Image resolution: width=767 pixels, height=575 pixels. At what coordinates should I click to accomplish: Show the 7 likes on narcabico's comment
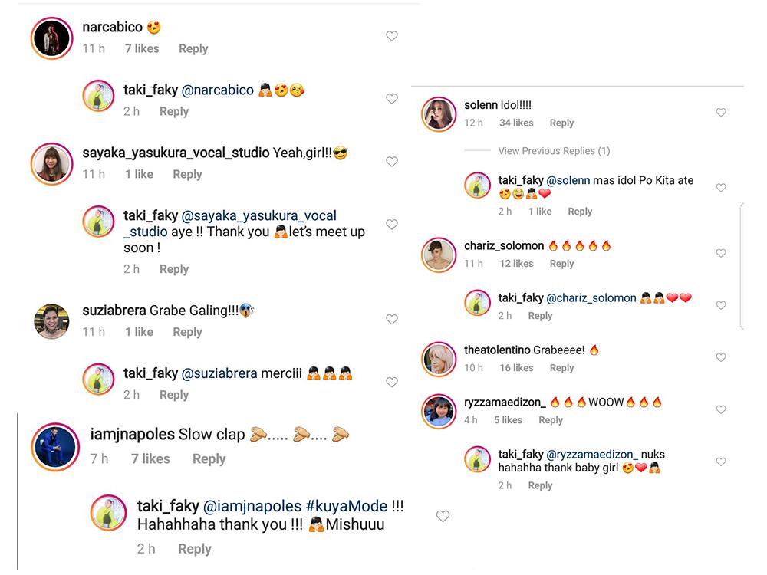click(142, 48)
